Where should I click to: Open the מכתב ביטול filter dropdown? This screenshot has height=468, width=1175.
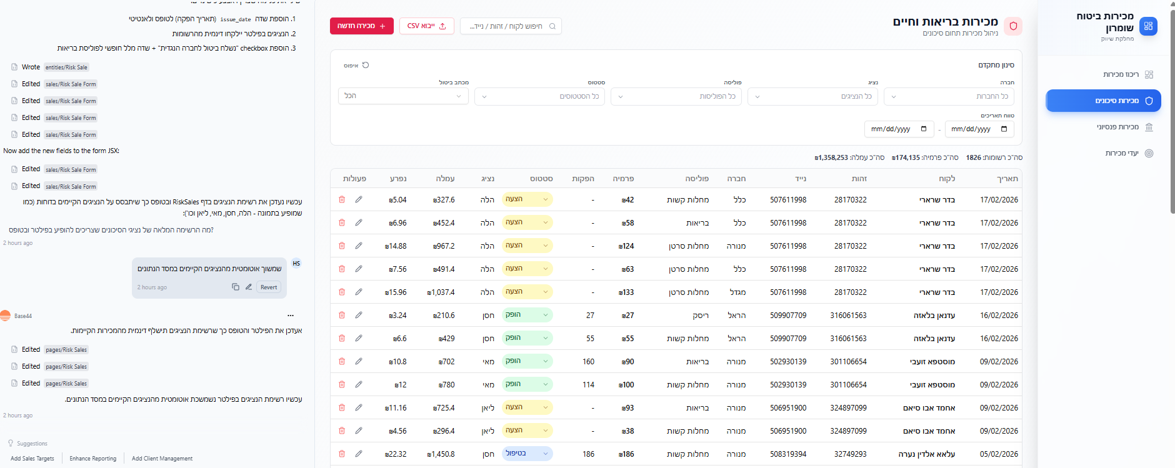pos(403,96)
